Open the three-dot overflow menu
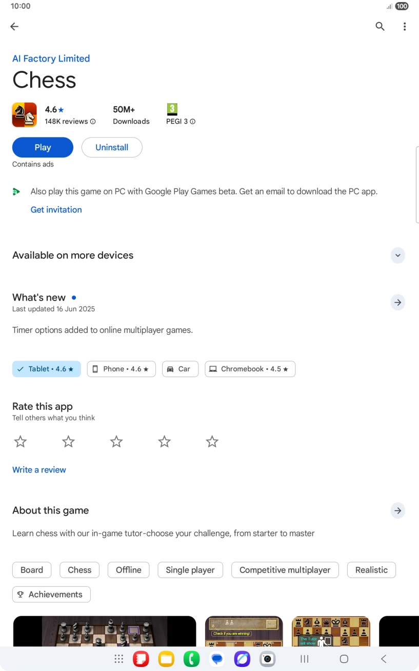This screenshot has width=419, height=671. [405, 27]
